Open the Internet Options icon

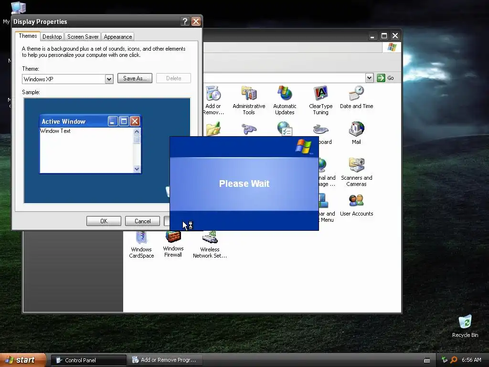[285, 129]
